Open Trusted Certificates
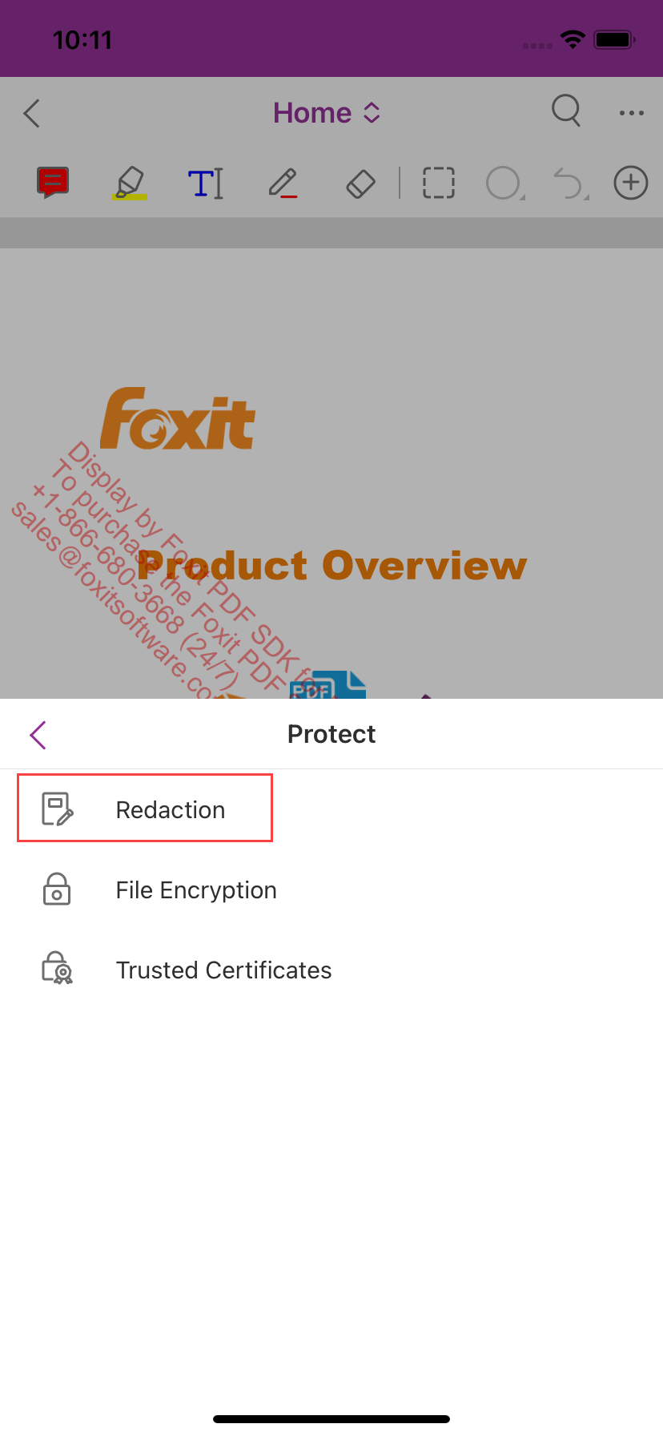 (x=223, y=970)
